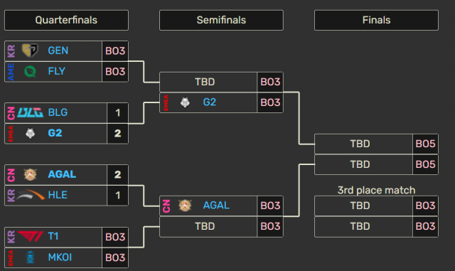Select the Semifinals column header

pos(221,20)
